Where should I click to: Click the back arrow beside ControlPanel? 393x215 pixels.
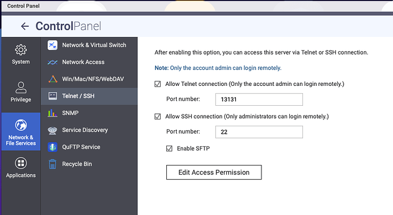24,26
